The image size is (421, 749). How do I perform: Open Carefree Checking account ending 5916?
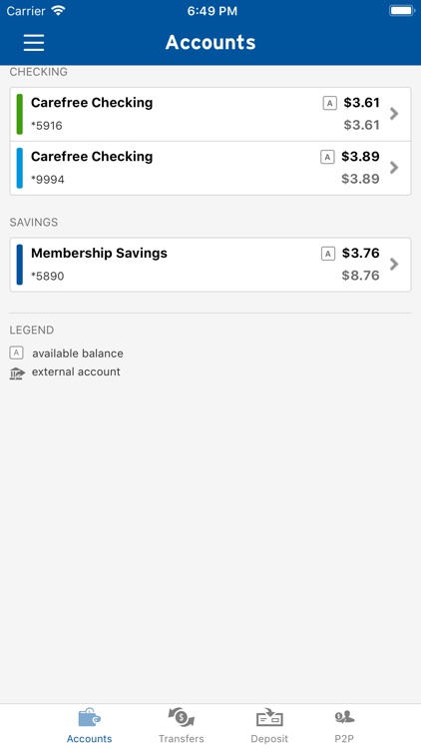point(210,114)
